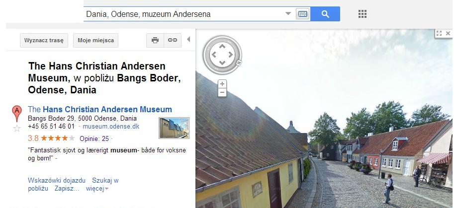Collapse the left results panel arrow

tap(188, 39)
